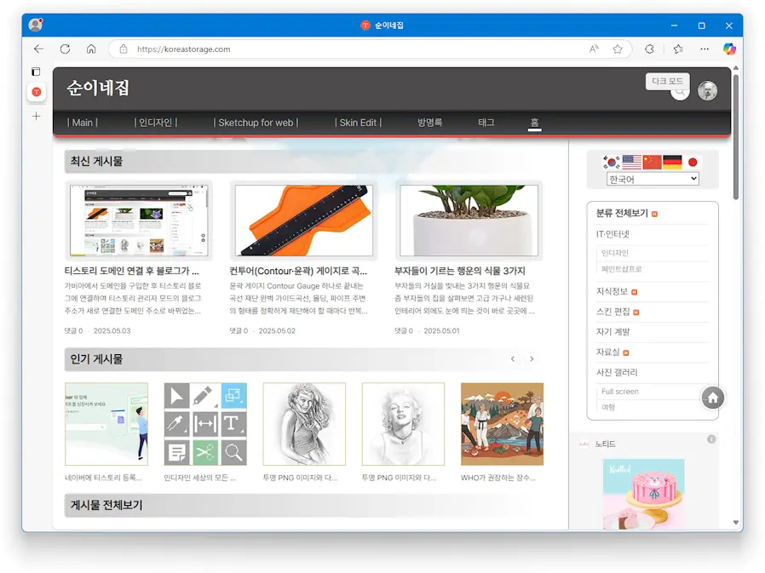Select the US flag to translate to English
This screenshot has height=573, width=765.
click(630, 162)
